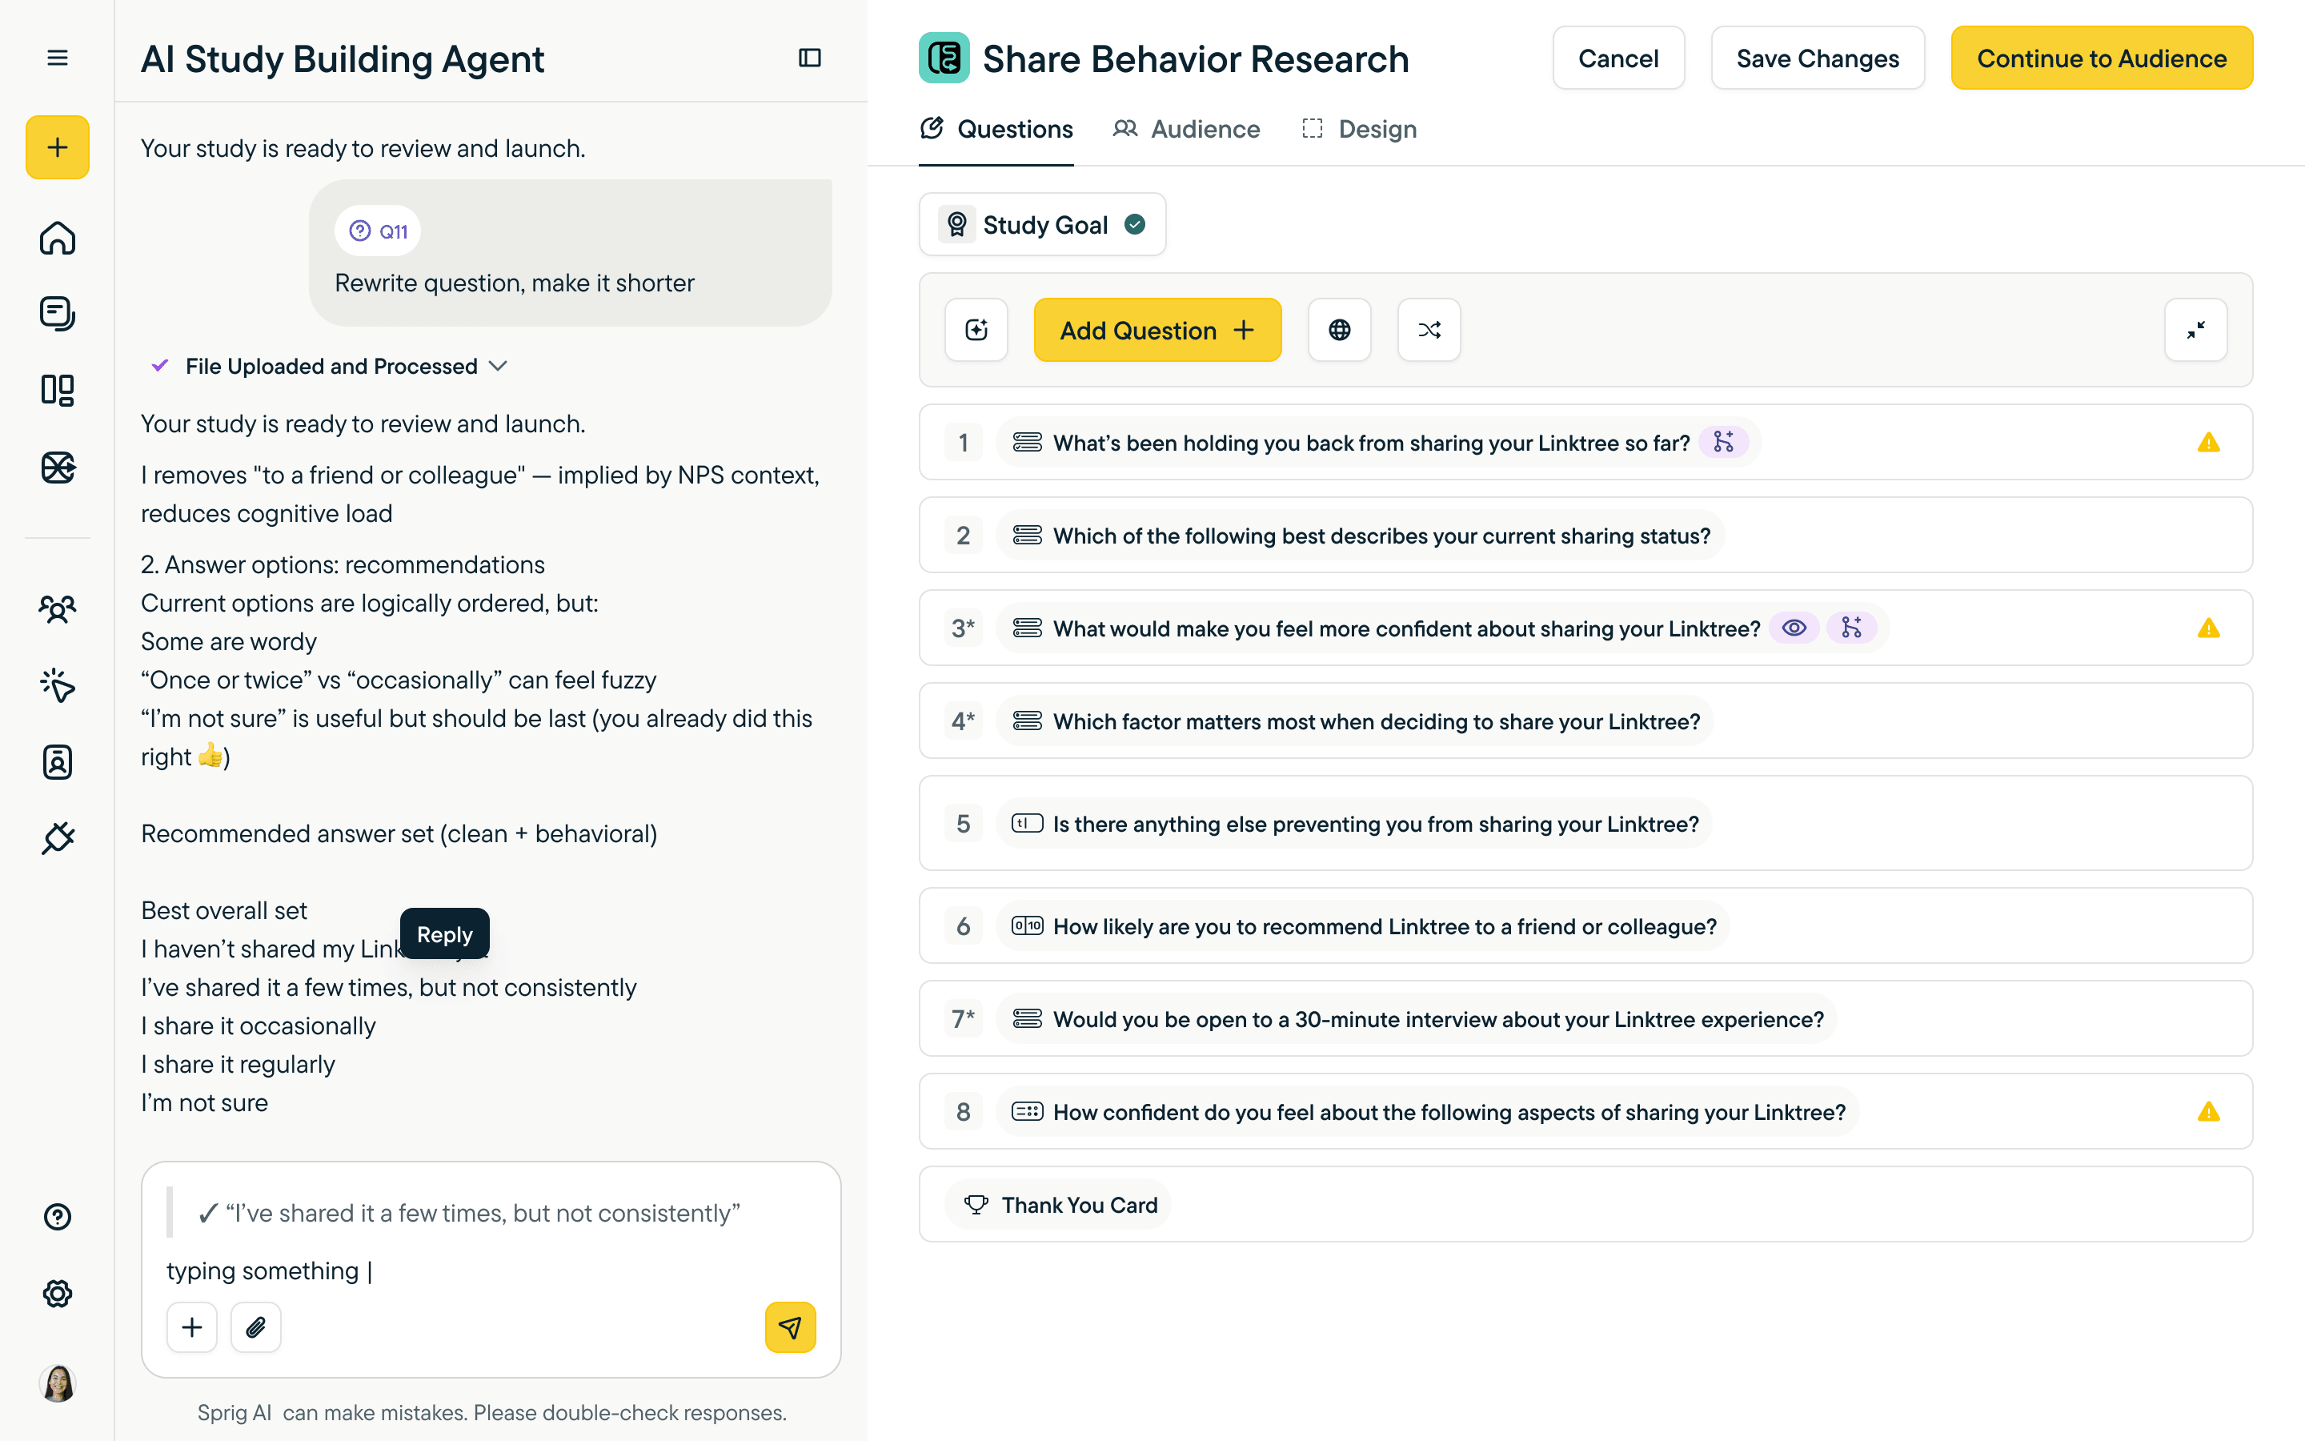The width and height of the screenshot is (2305, 1441).
Task: Click "Rewrite question, make it shorter" message
Action: [515, 283]
